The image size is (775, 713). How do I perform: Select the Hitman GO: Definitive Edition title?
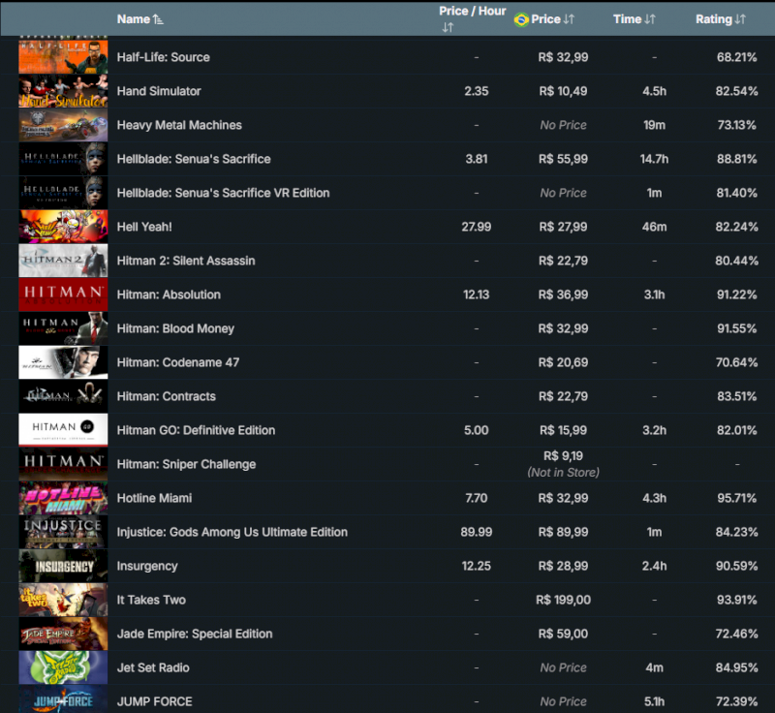pos(196,430)
